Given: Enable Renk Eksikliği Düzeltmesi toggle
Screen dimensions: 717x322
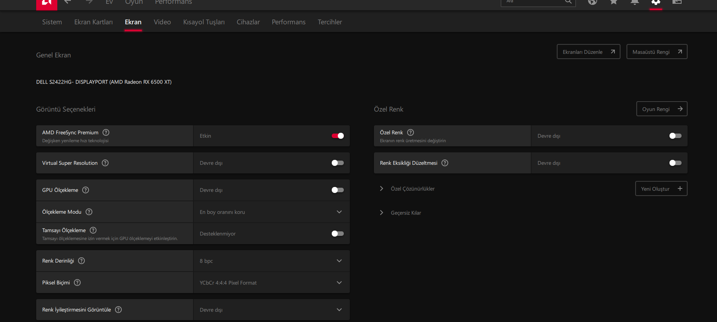Looking at the screenshot, I should coord(675,163).
